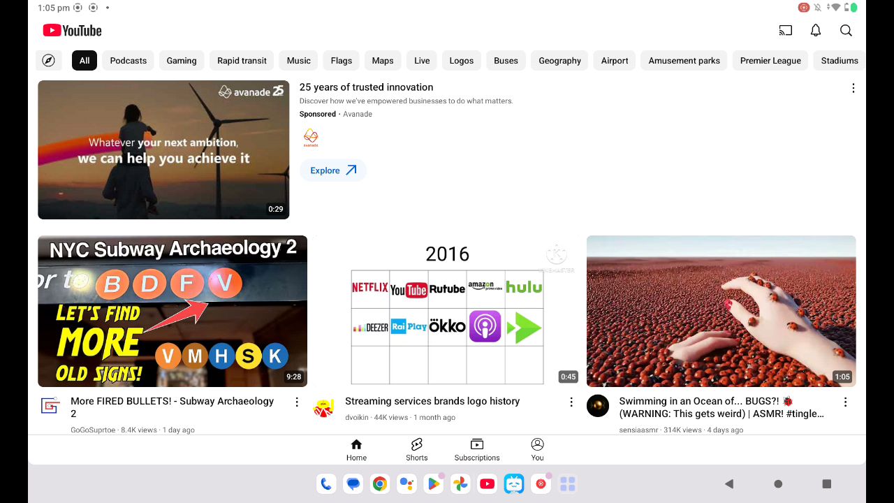Open the Bilibili app in the dock
The image size is (894, 503).
point(514,483)
